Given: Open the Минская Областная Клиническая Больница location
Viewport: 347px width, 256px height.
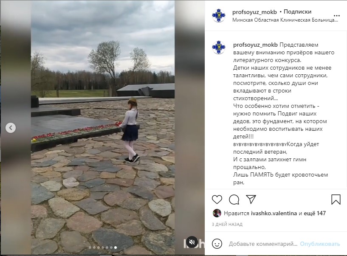Looking at the screenshot, I should click(x=285, y=20).
